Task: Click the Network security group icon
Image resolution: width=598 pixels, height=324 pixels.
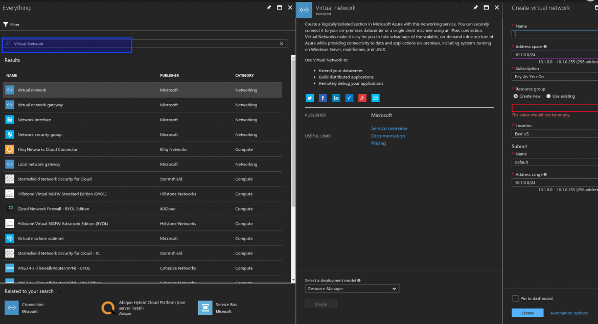Action: tap(10, 134)
